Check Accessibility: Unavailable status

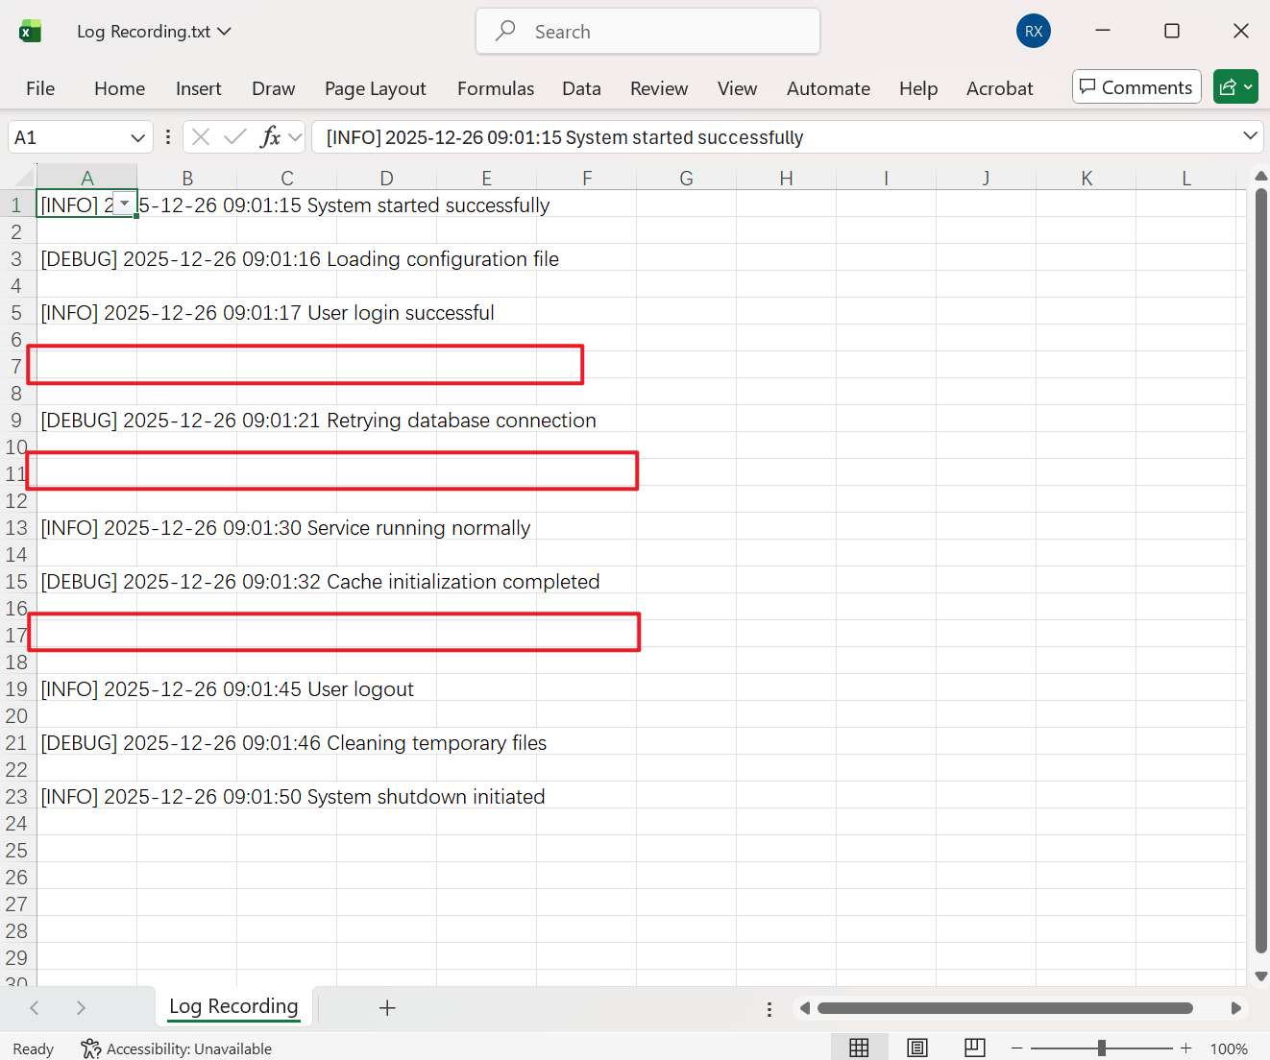pyautogui.click(x=177, y=1048)
